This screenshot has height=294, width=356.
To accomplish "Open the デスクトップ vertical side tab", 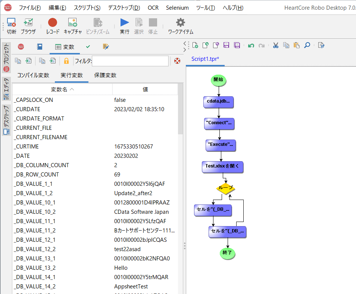I will pos(6,120).
